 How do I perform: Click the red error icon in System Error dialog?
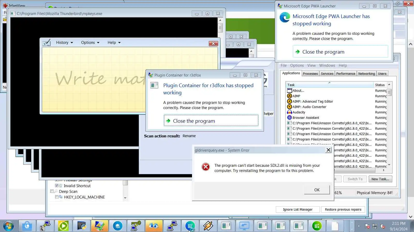(206, 167)
